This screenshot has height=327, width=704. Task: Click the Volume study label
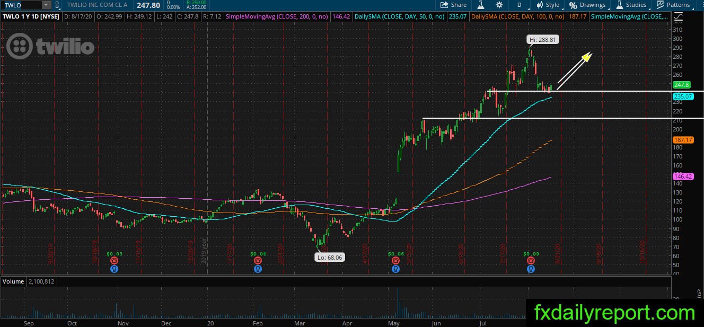(x=13, y=281)
